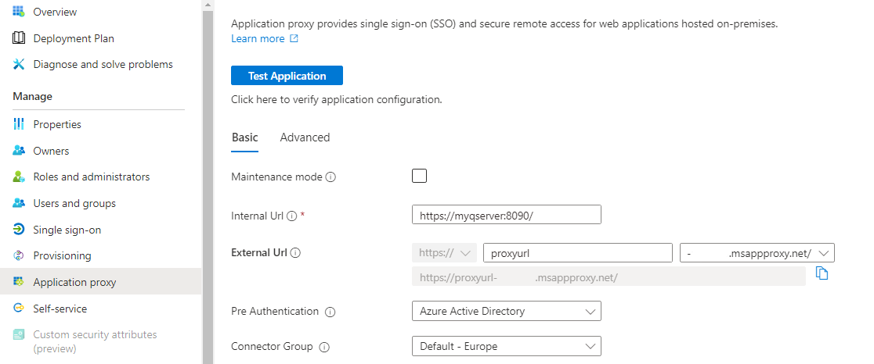Select the Properties bars icon
The width and height of the screenshot is (874, 364).
click(x=20, y=124)
